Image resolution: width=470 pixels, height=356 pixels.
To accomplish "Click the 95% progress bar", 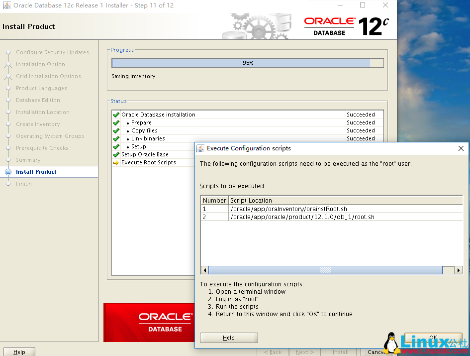I will click(x=247, y=63).
